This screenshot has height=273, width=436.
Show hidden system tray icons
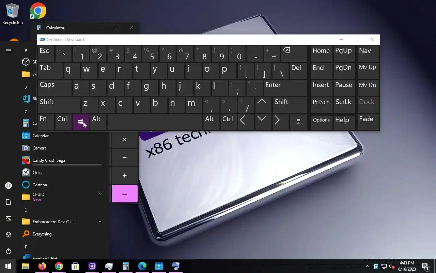(368, 266)
